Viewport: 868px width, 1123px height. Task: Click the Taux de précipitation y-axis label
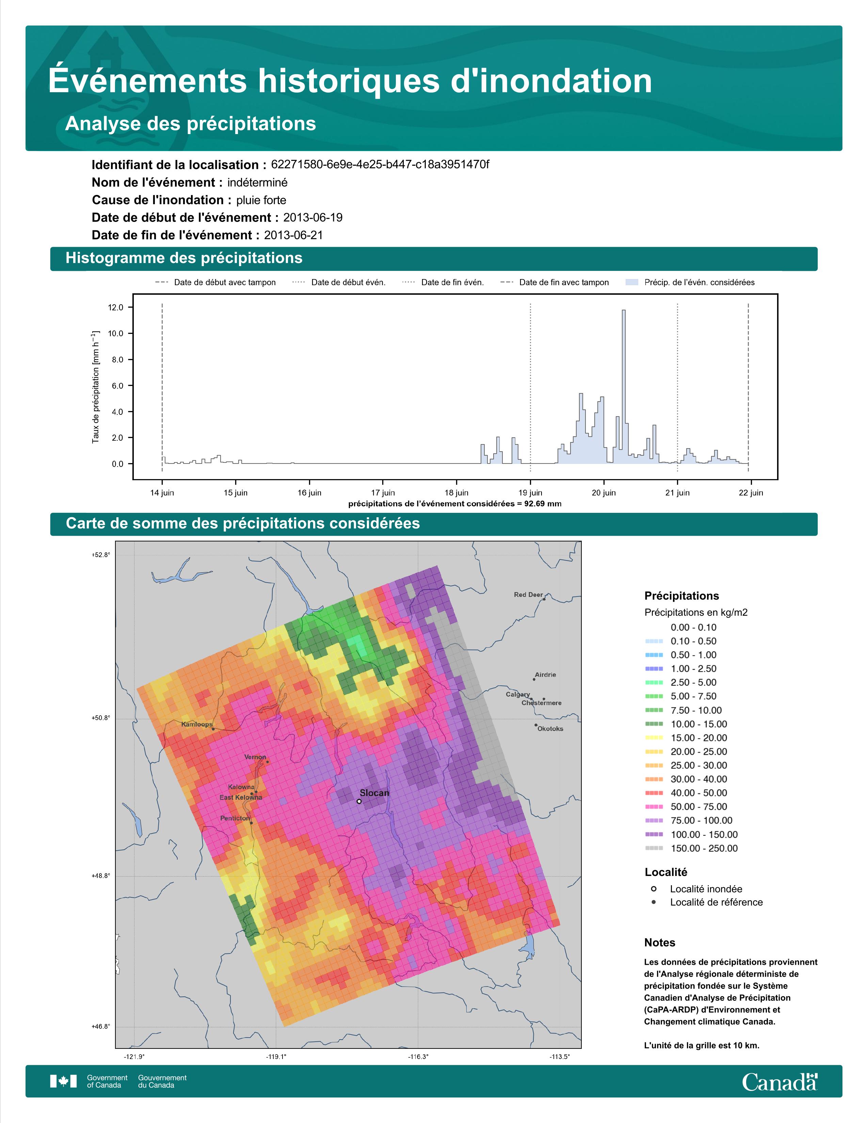[x=95, y=387]
